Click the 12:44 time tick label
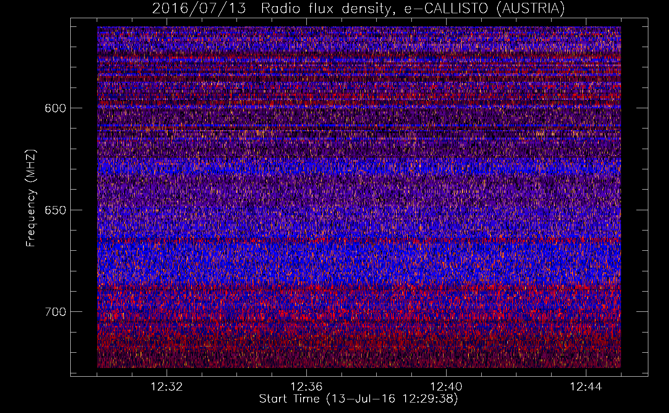 [586, 387]
